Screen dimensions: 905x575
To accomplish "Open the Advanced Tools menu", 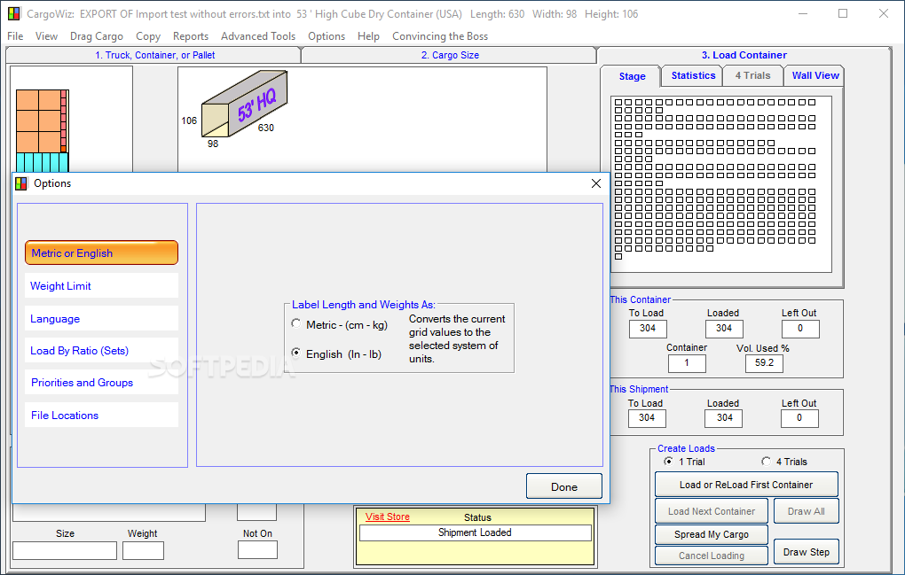I will [258, 35].
